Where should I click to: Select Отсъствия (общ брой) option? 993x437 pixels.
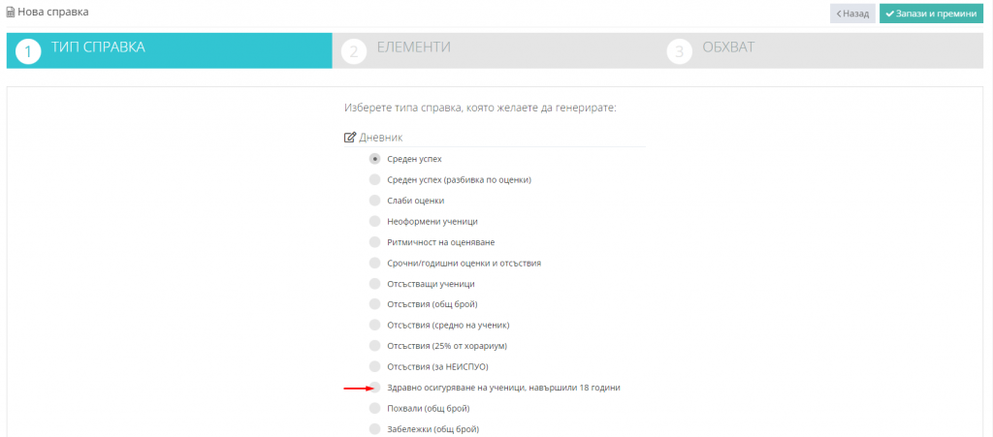[375, 304]
